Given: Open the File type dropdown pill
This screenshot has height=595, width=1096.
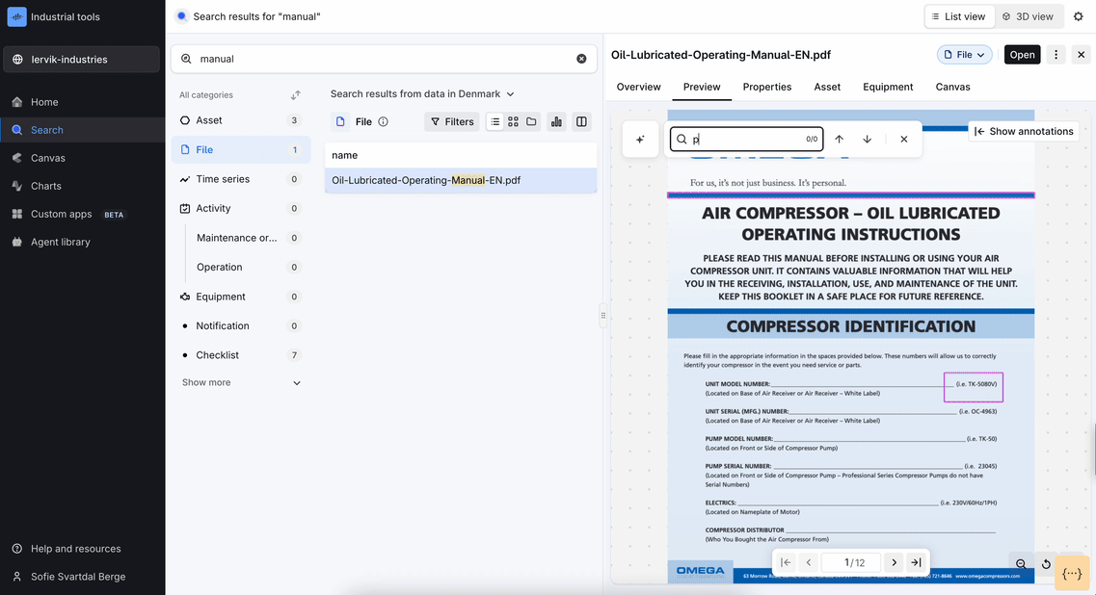Looking at the screenshot, I should click(x=965, y=55).
